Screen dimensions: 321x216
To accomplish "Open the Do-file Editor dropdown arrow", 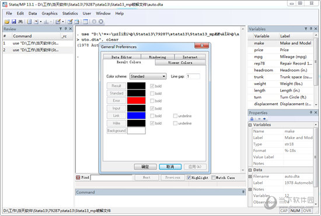I will pos(63,22).
